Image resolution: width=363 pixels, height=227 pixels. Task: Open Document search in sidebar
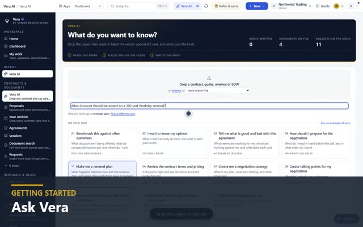pyautogui.click(x=28, y=145)
